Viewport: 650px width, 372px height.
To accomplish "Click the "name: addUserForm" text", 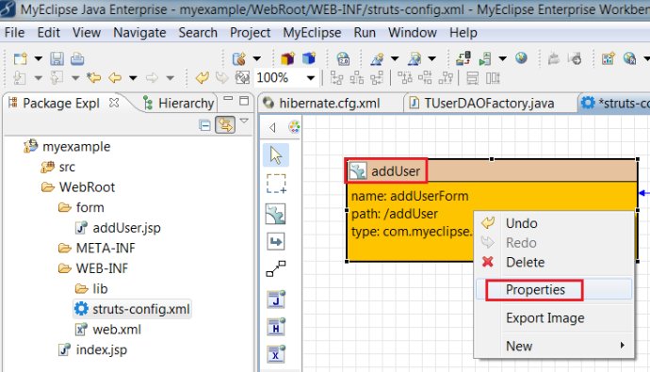I will (410, 196).
